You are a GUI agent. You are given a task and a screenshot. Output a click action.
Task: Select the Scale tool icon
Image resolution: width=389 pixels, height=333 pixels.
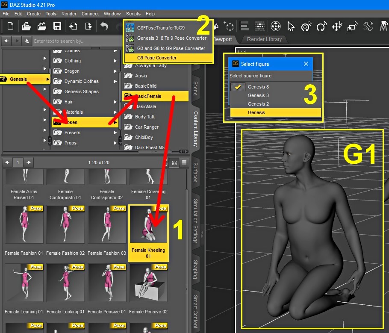point(353,26)
